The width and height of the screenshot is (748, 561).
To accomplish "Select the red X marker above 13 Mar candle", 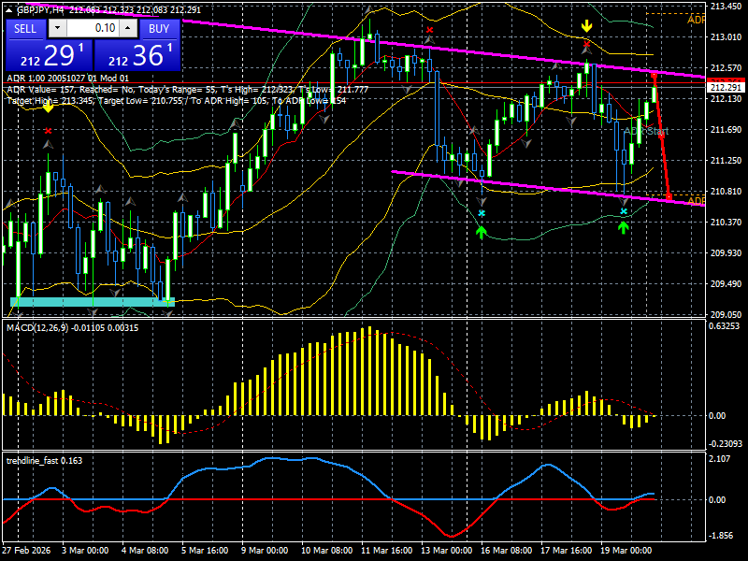I will (429, 30).
